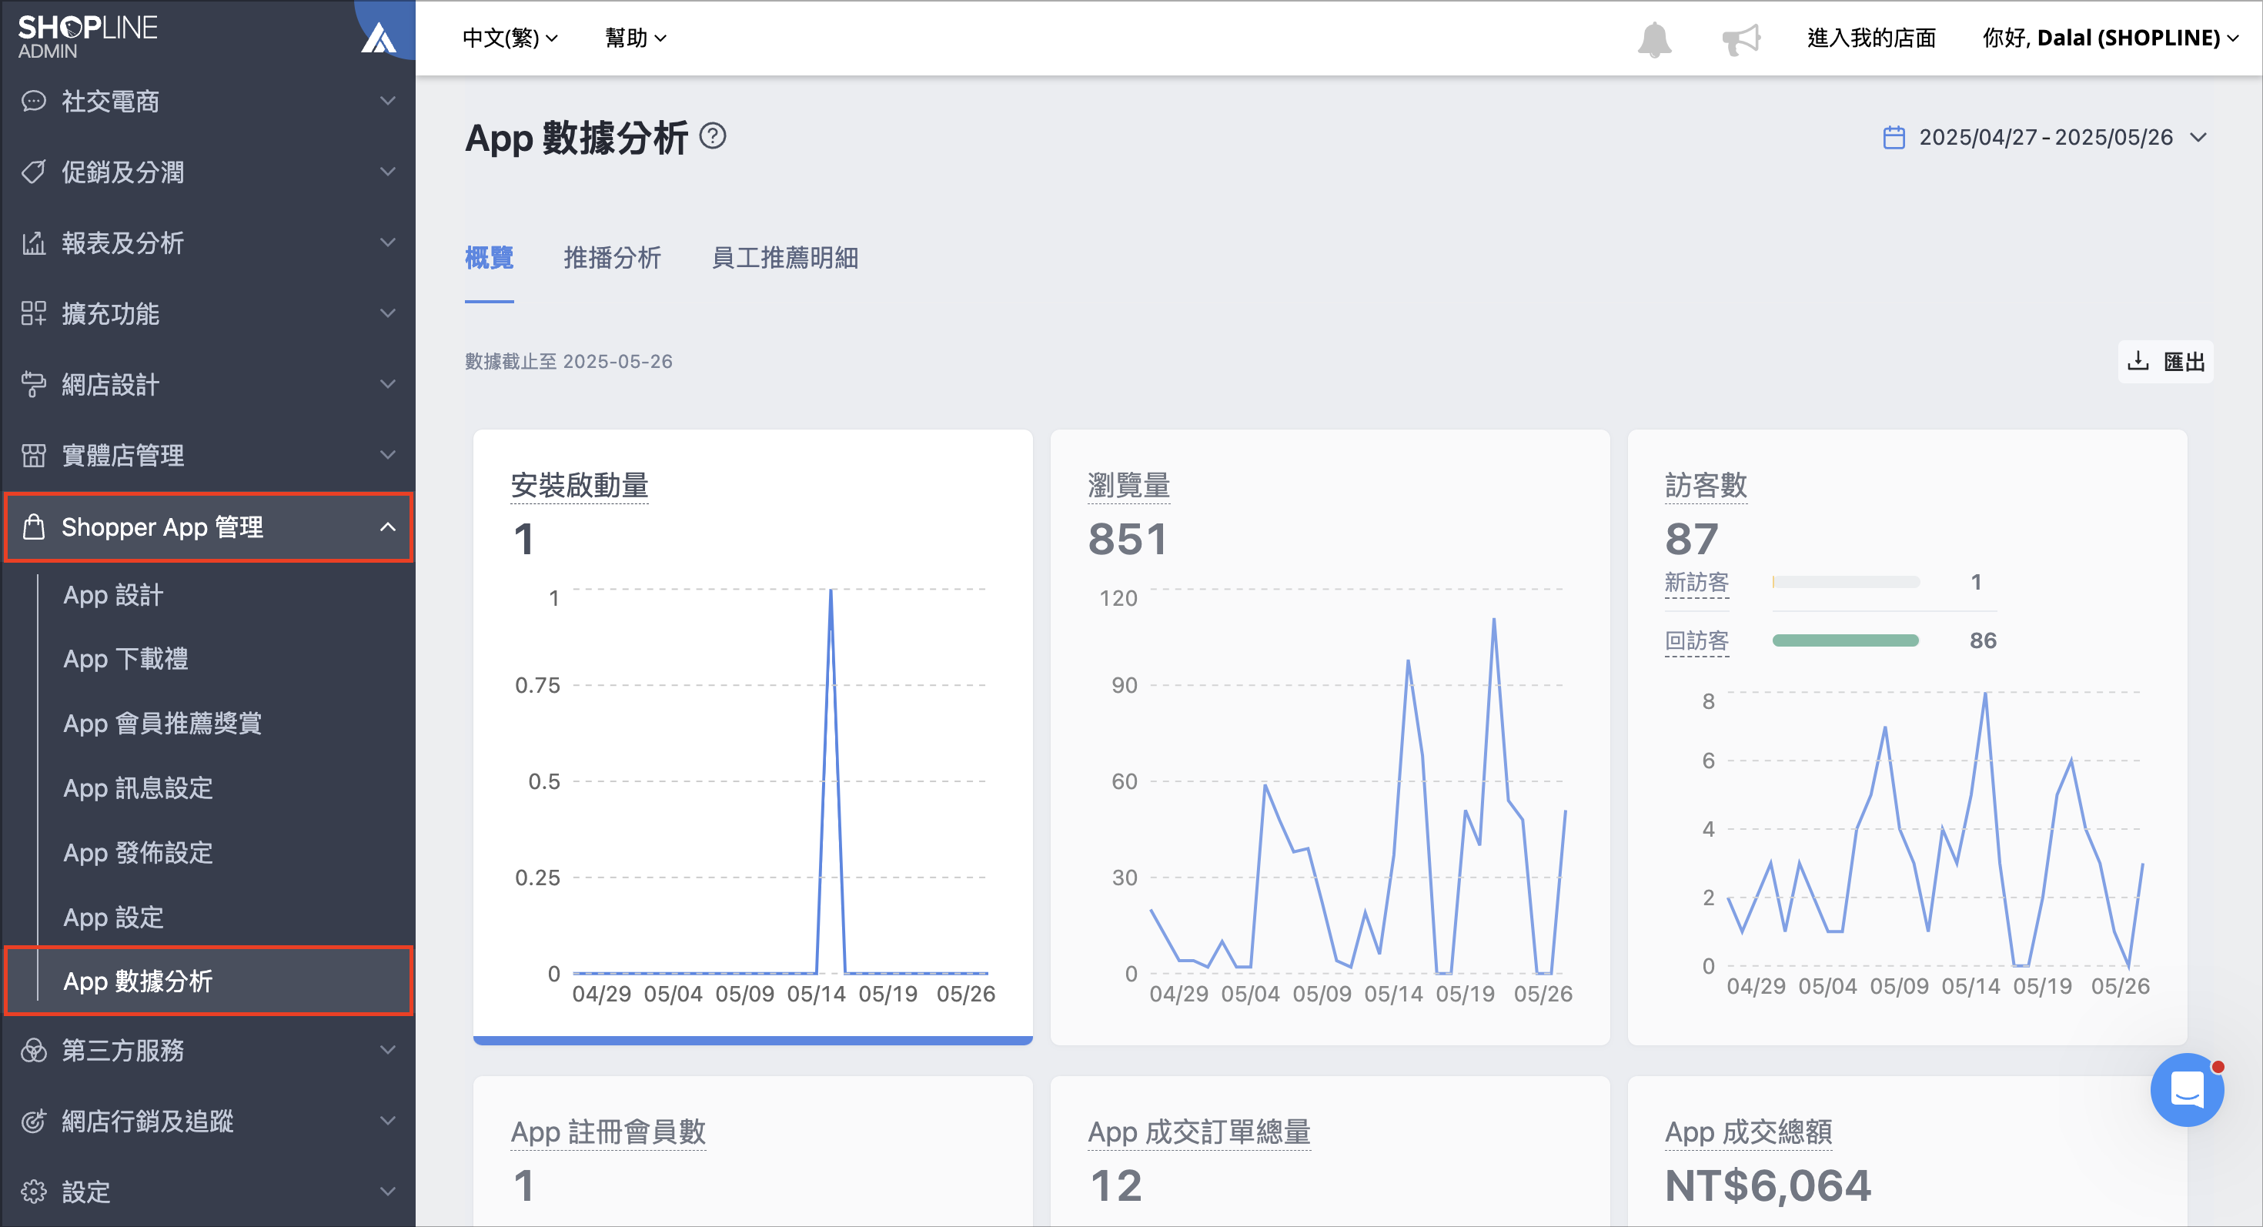Click the blue triangle badge icon
2263x1227 pixels.
click(x=379, y=37)
